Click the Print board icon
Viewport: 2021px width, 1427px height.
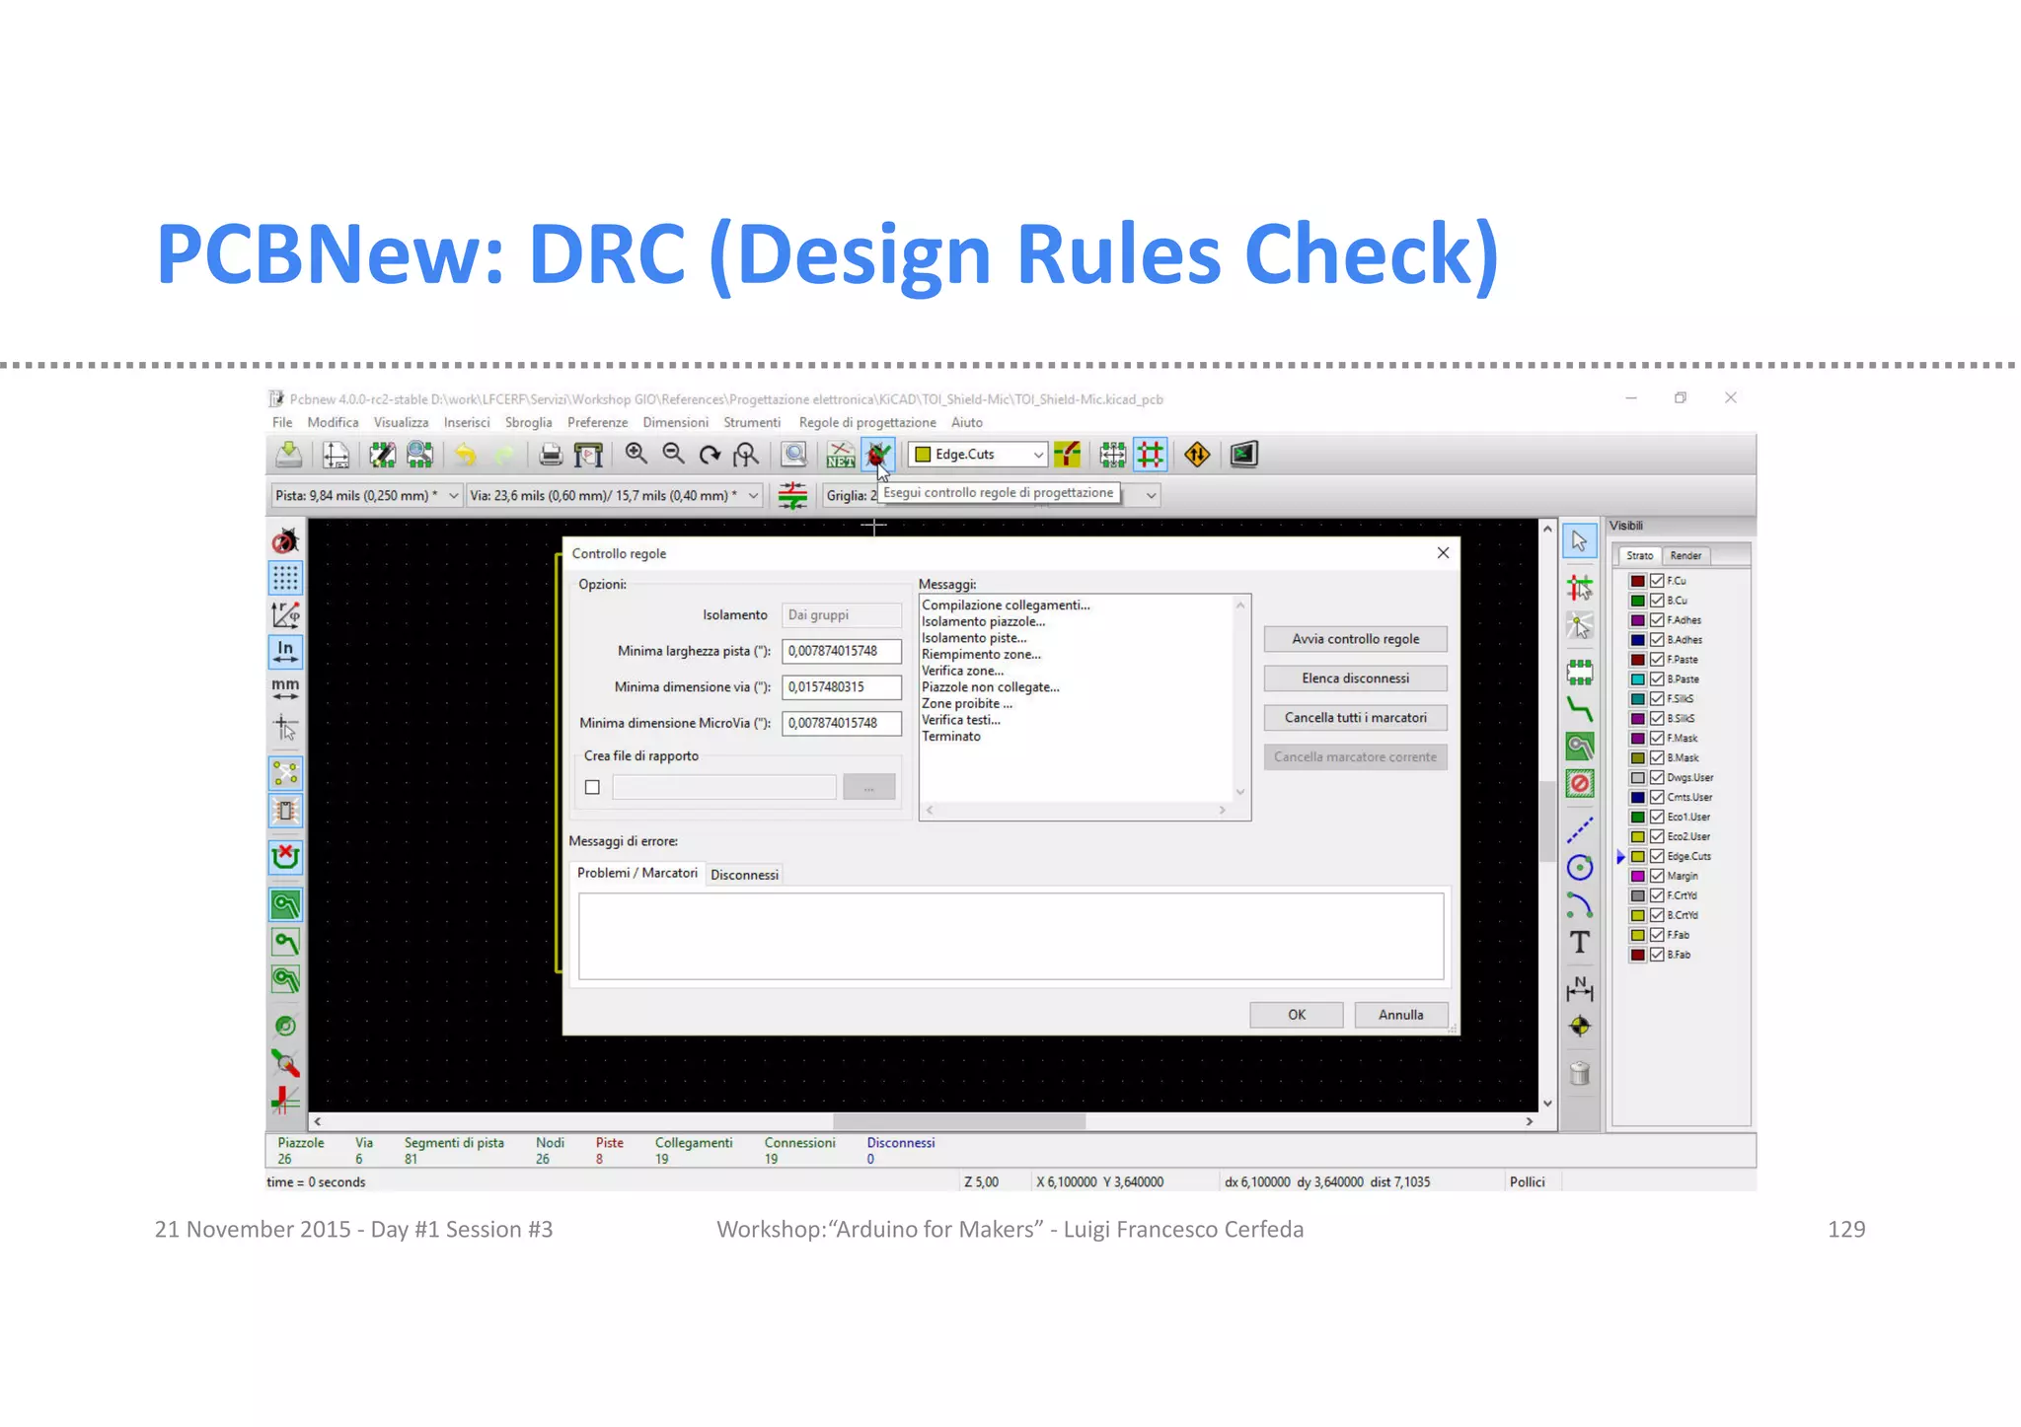click(x=551, y=455)
